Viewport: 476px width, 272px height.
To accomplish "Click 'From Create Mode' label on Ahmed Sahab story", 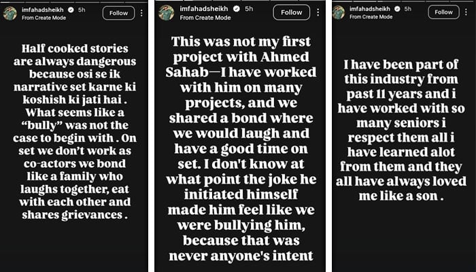I will pyautogui.click(x=205, y=18).
